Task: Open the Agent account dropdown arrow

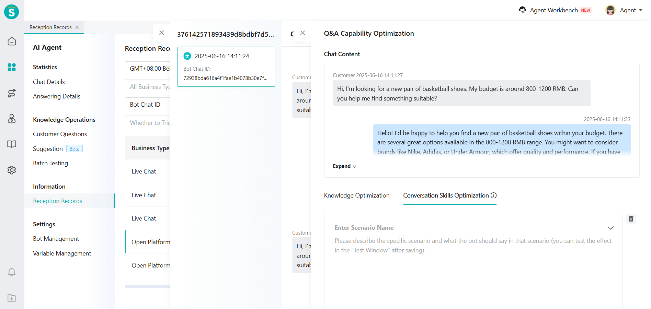Action: coord(641,10)
